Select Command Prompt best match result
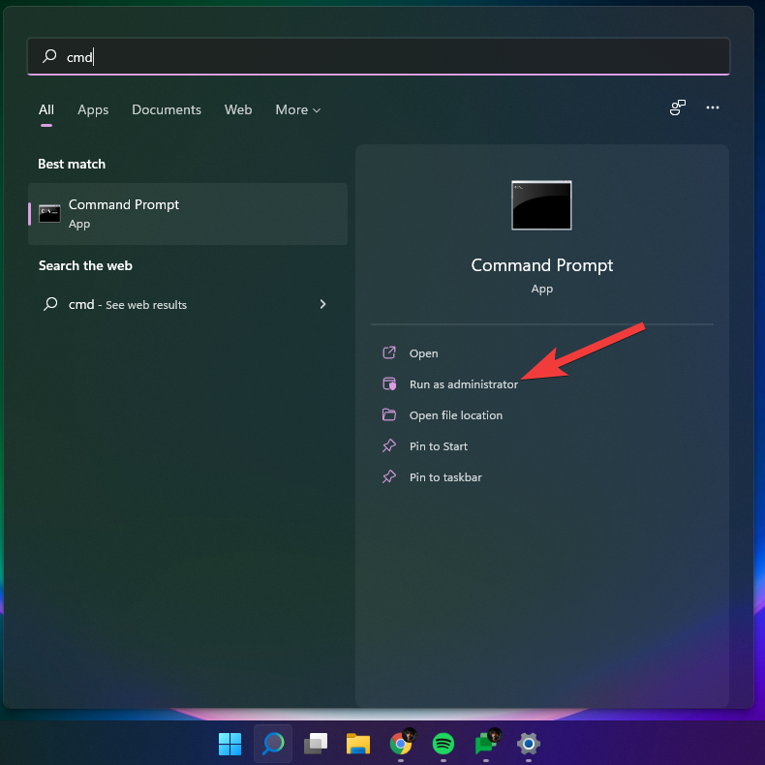This screenshot has height=765, width=765. click(x=188, y=214)
